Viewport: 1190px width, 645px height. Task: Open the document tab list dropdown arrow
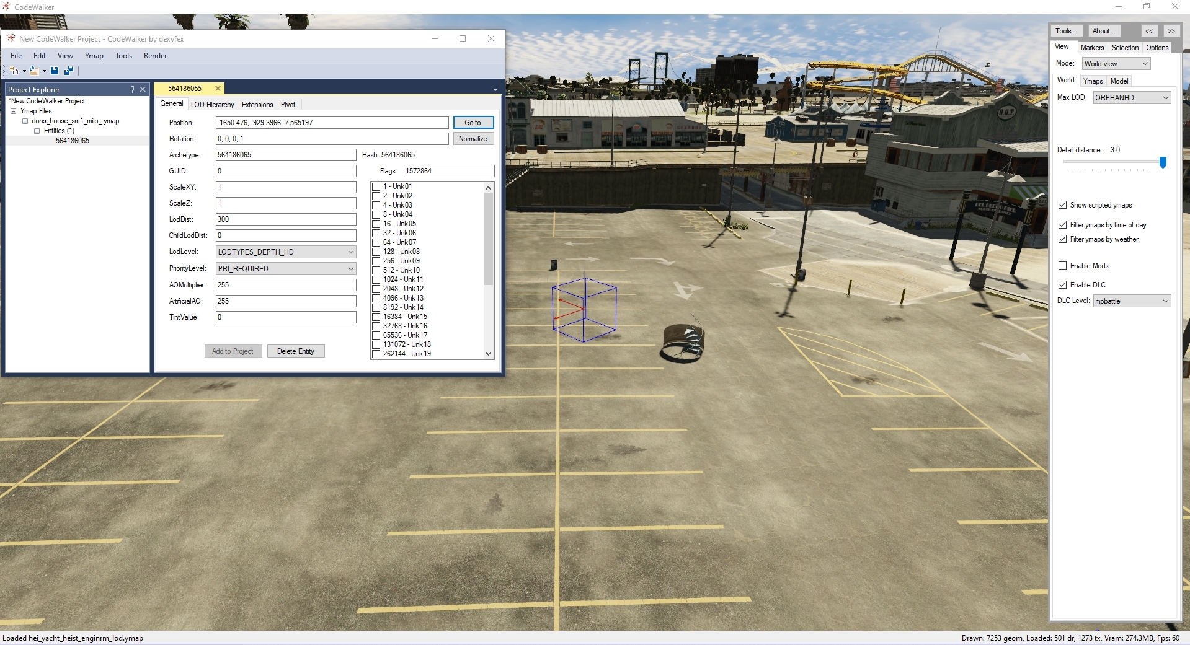495,90
